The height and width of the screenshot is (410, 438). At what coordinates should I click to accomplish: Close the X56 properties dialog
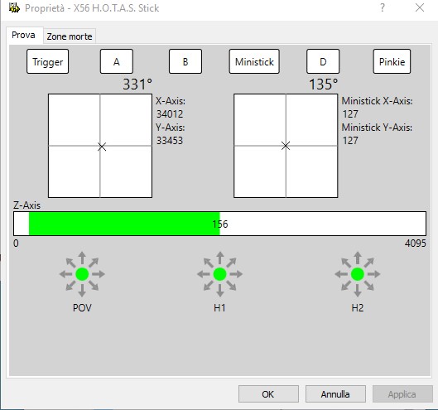420,7
